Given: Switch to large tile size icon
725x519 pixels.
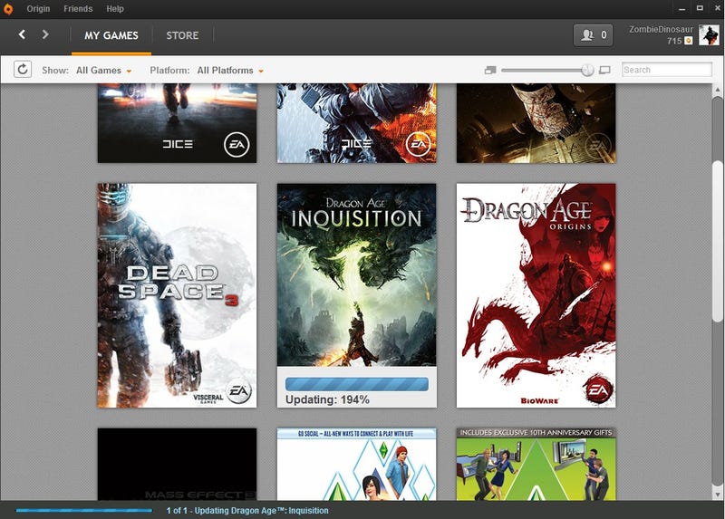Looking at the screenshot, I should coord(604,71).
